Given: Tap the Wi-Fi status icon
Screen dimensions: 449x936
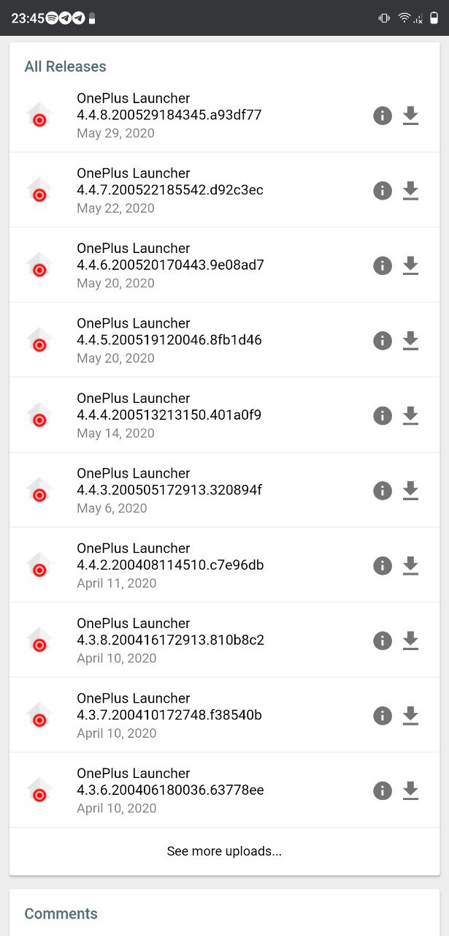Looking at the screenshot, I should point(404,18).
